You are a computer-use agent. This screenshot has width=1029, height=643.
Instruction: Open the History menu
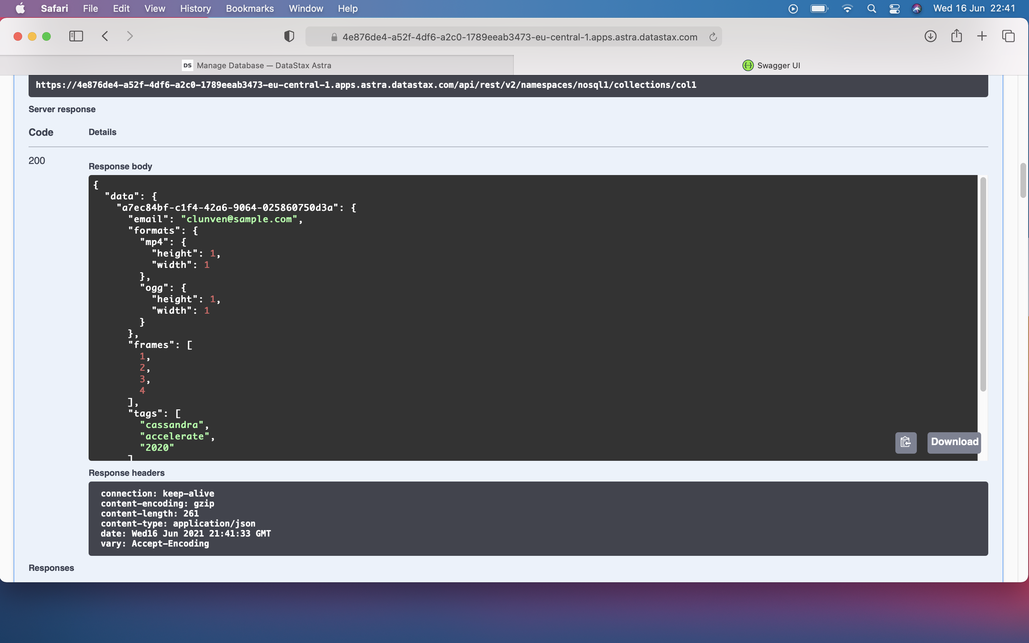coord(195,9)
